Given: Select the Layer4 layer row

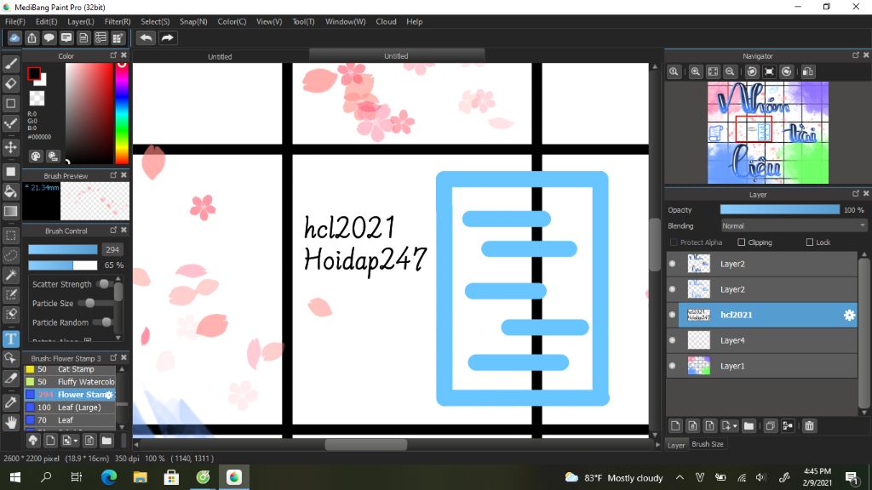Looking at the screenshot, I should tap(762, 340).
